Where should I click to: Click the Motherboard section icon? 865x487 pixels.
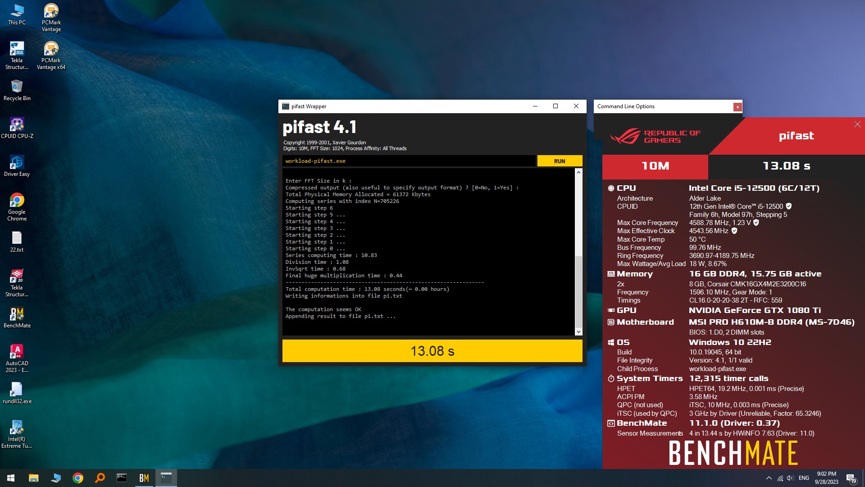tap(611, 322)
